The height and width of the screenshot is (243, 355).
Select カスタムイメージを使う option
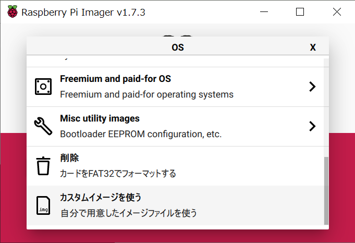pos(175,205)
